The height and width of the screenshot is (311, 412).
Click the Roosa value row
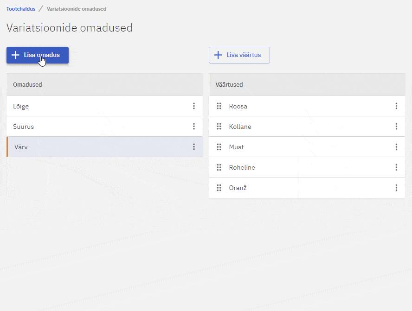(302, 106)
